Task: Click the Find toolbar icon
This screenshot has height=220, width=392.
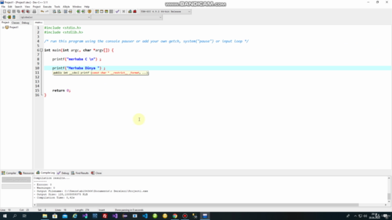Action: tap(55, 12)
